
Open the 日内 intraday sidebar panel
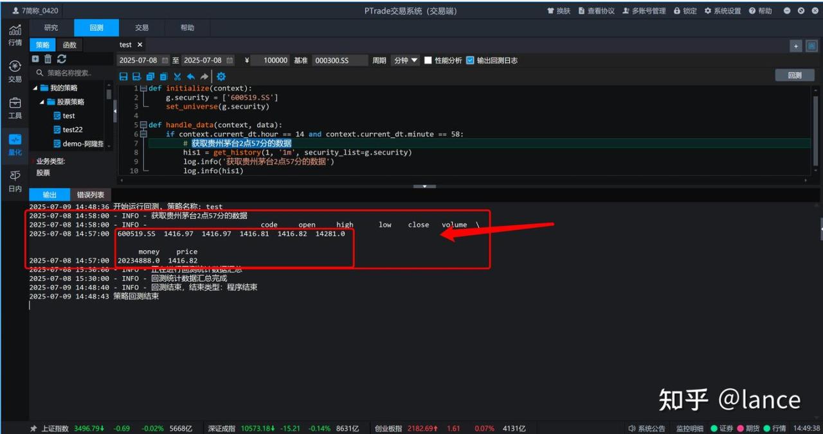(x=15, y=182)
